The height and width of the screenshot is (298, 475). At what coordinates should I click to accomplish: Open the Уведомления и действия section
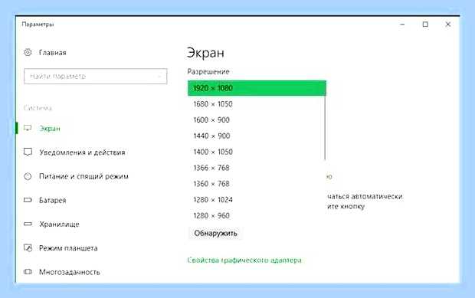point(82,152)
